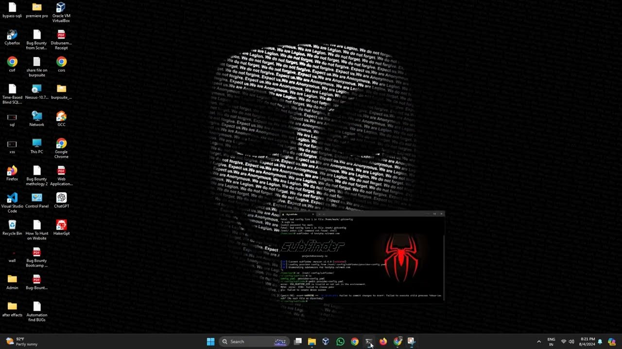Viewport: 622px width, 349px height.
Task: Open Google Chrome from the taskbar
Action: (x=355, y=342)
